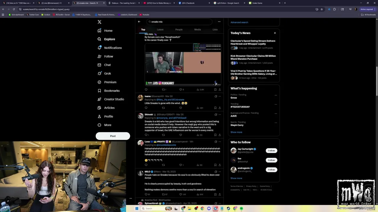The image size is (378, 212).
Task: Open more options for AAVE trend
Action: tap(276, 113)
